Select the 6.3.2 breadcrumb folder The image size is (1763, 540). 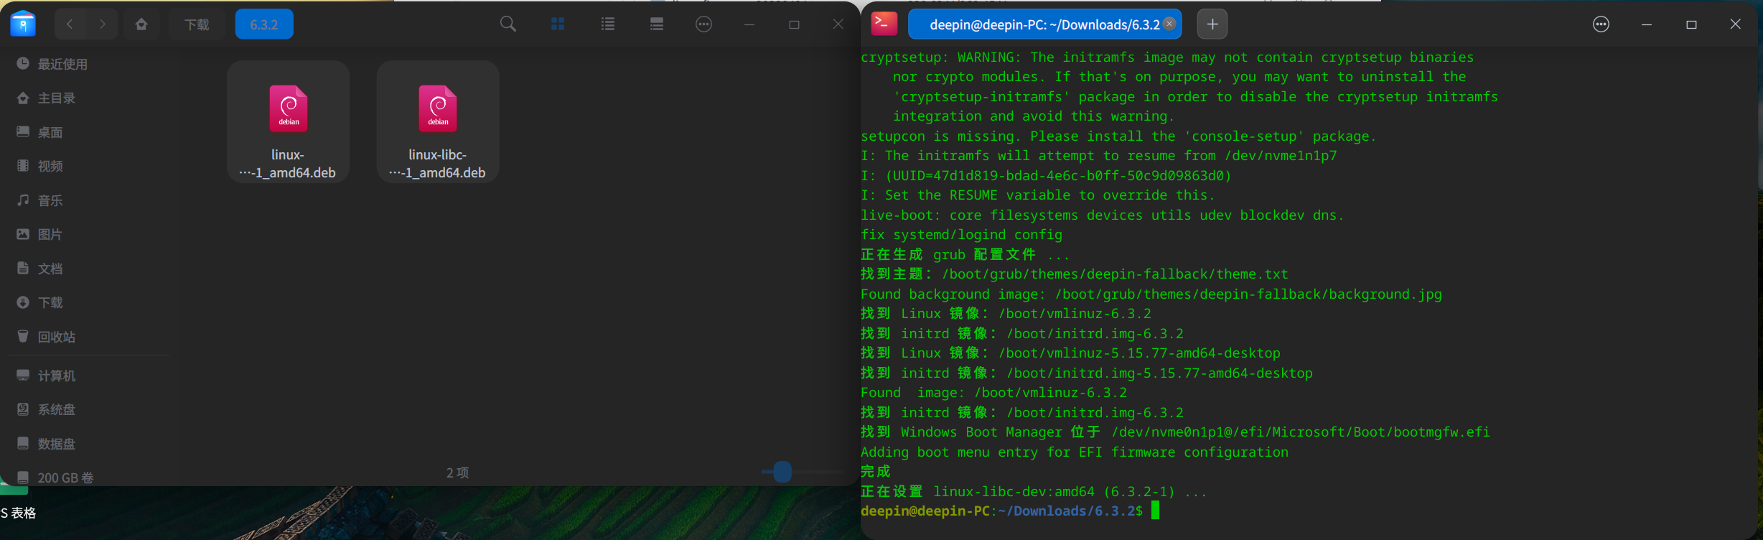[264, 24]
